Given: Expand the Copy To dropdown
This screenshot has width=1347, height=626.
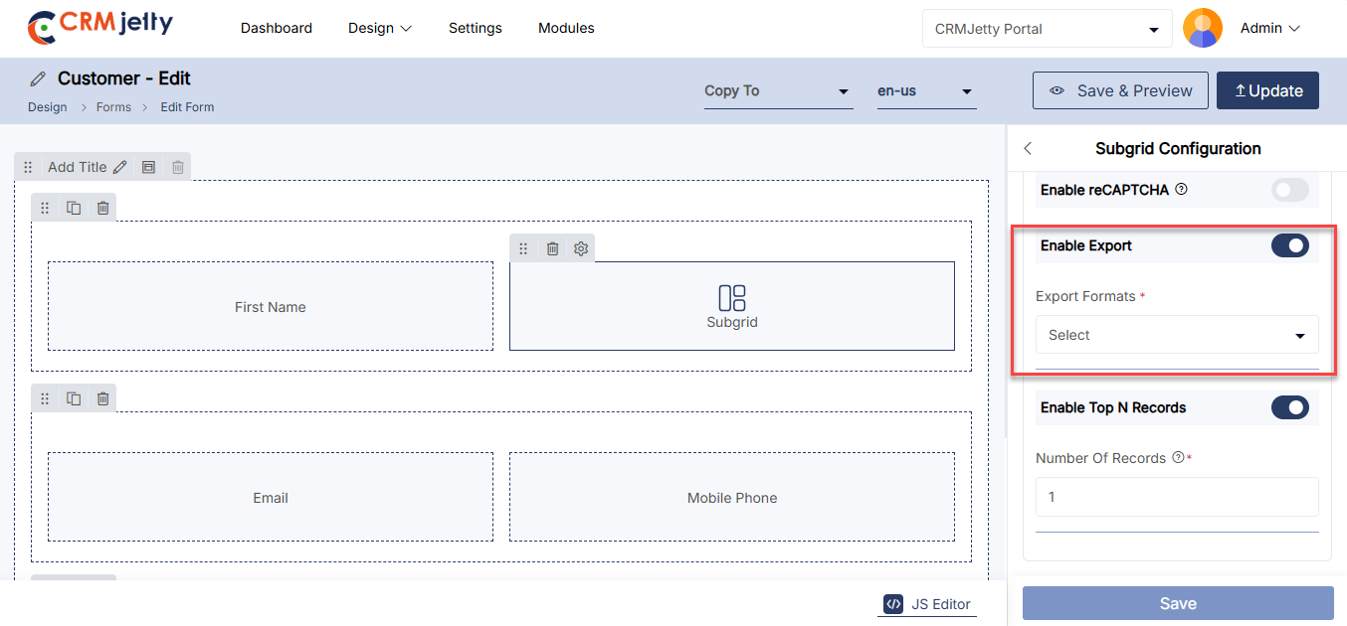Looking at the screenshot, I should [778, 91].
